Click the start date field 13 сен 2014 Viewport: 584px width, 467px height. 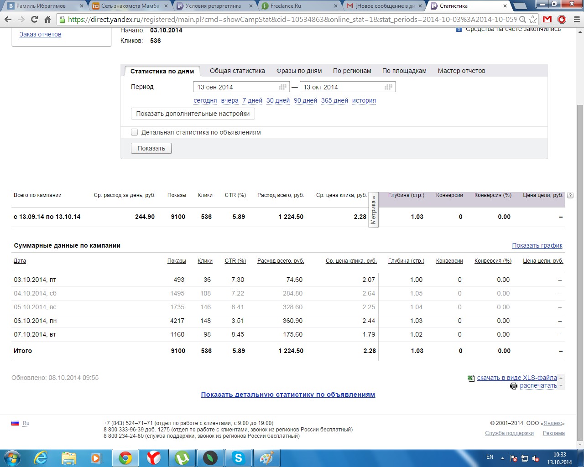pos(241,87)
